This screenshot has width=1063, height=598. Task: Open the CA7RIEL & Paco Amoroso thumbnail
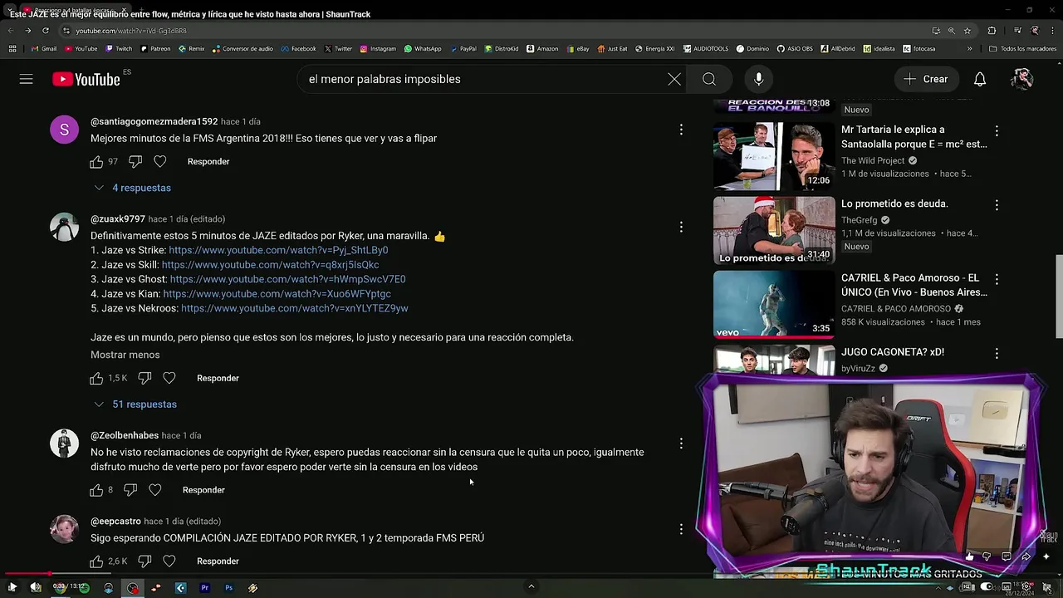(x=774, y=304)
